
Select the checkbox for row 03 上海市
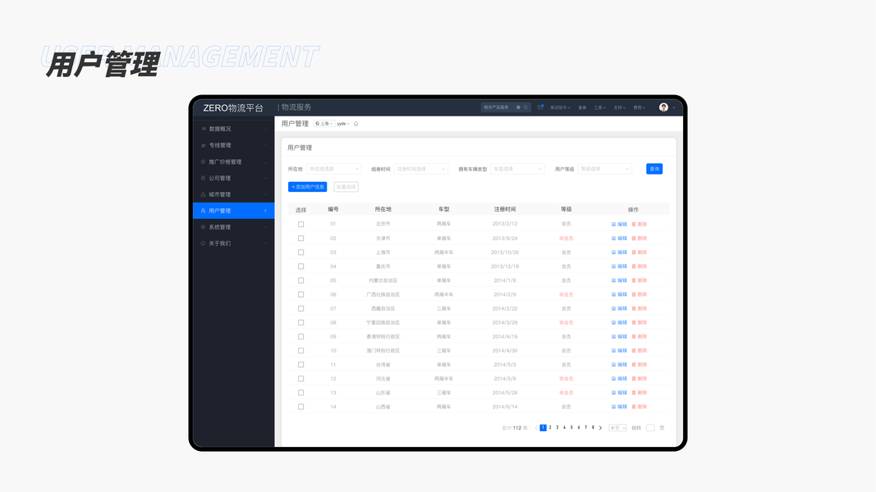tap(300, 252)
